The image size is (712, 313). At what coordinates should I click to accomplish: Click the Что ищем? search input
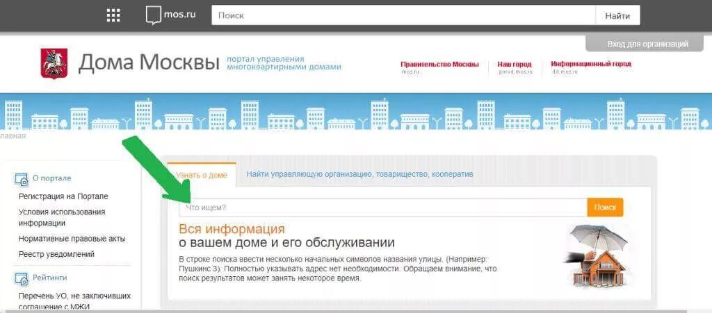(383, 208)
